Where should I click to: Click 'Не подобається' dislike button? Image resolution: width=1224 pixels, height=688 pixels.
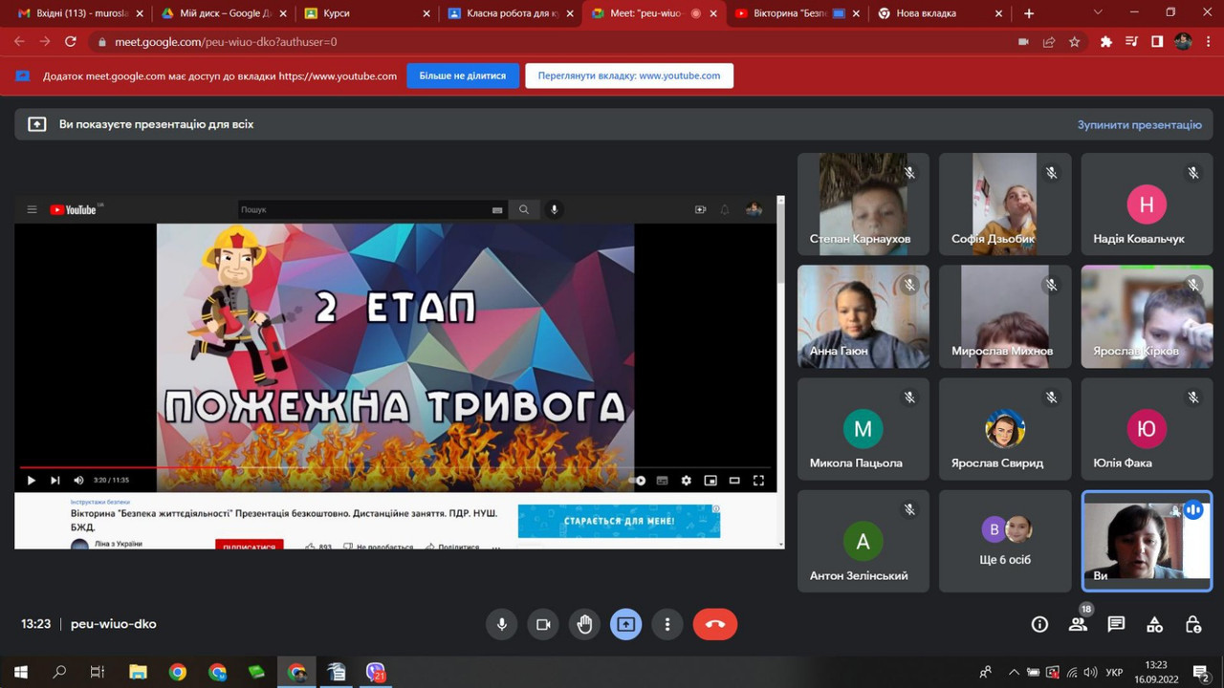point(378,546)
